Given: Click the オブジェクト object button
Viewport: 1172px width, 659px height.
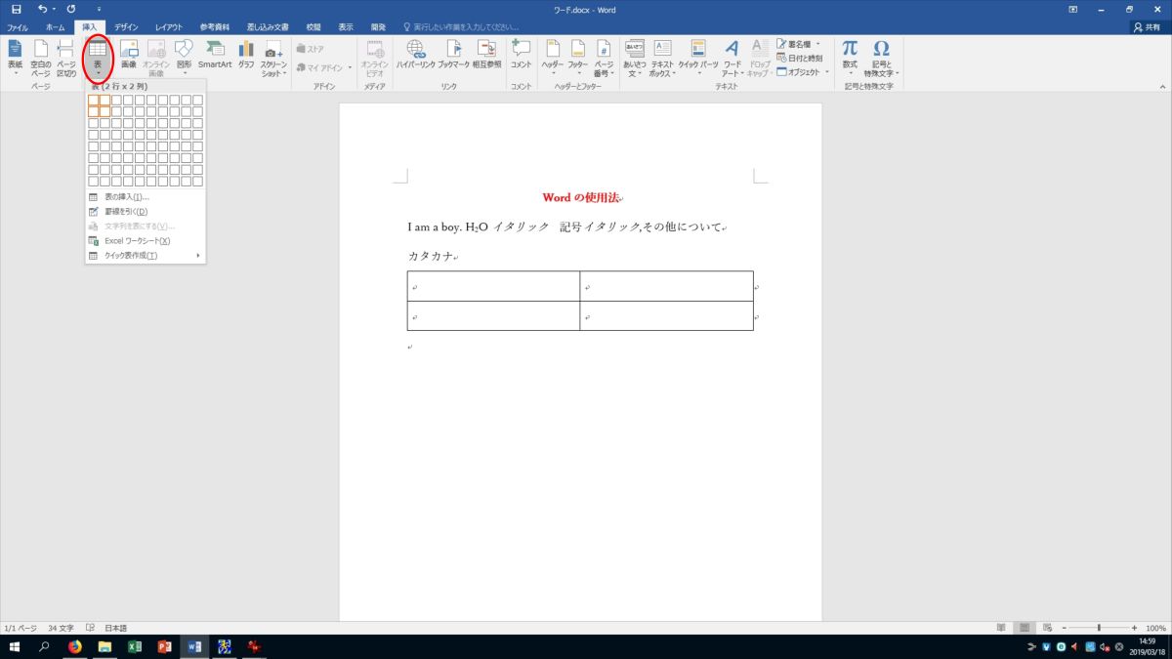Looking at the screenshot, I should coord(802,71).
